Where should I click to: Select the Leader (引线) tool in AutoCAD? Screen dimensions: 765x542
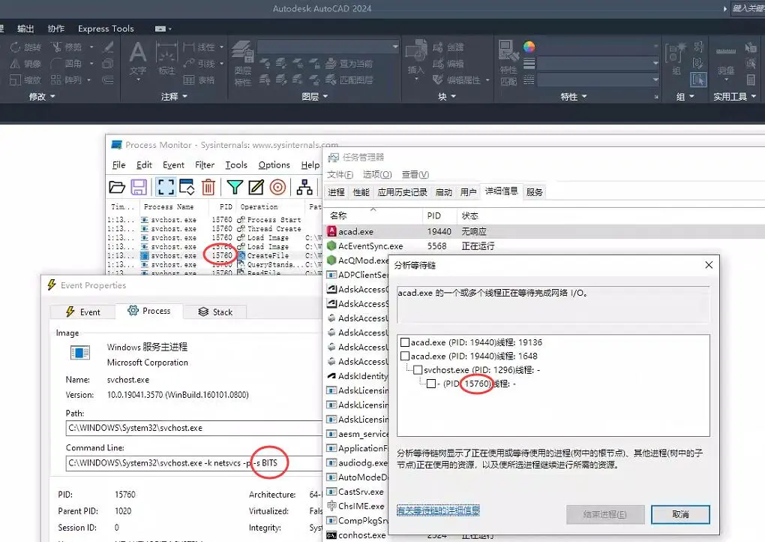pyautogui.click(x=199, y=64)
